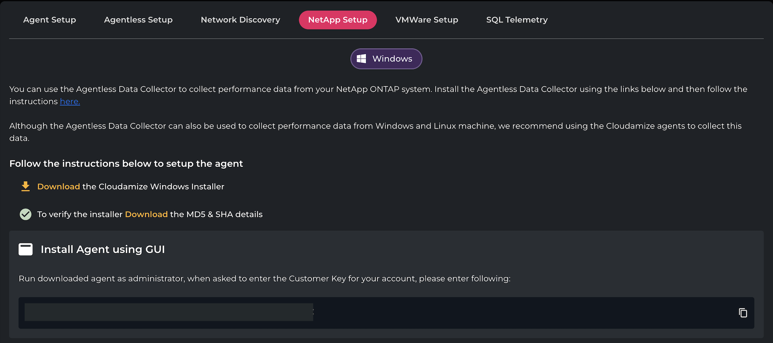Viewport: 773px width, 343px height.
Task: Download the Cloudamize Windows Installer link
Action: tap(58, 187)
